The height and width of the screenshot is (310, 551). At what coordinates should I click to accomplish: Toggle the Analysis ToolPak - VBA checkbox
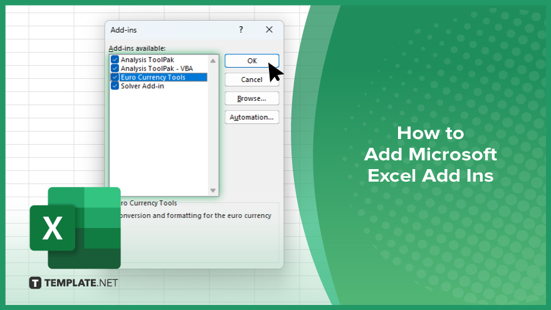(x=115, y=68)
